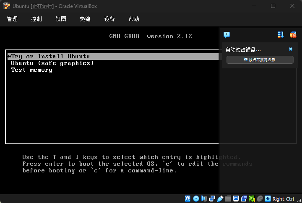Toggle notification sort order icon
This screenshot has width=302, height=203.
coord(281,35)
